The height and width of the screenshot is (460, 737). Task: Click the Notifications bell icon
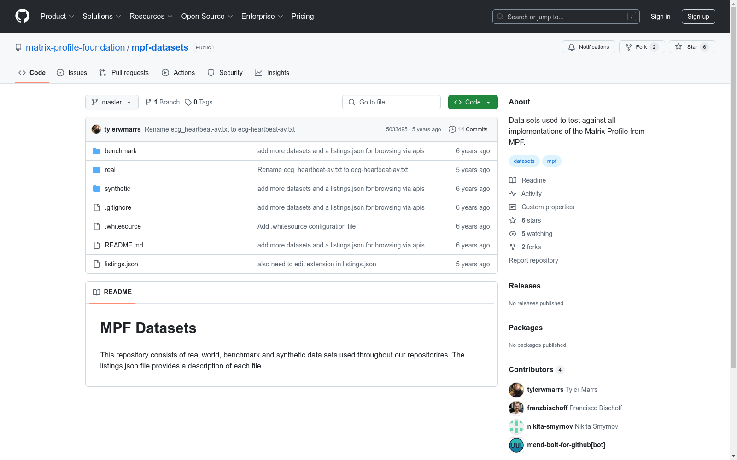572,47
